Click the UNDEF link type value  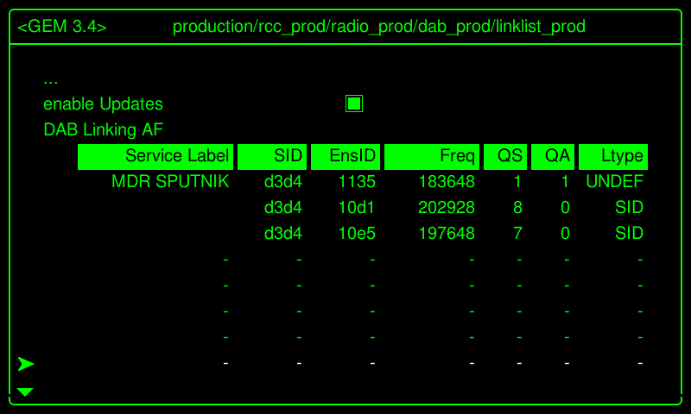tap(614, 182)
